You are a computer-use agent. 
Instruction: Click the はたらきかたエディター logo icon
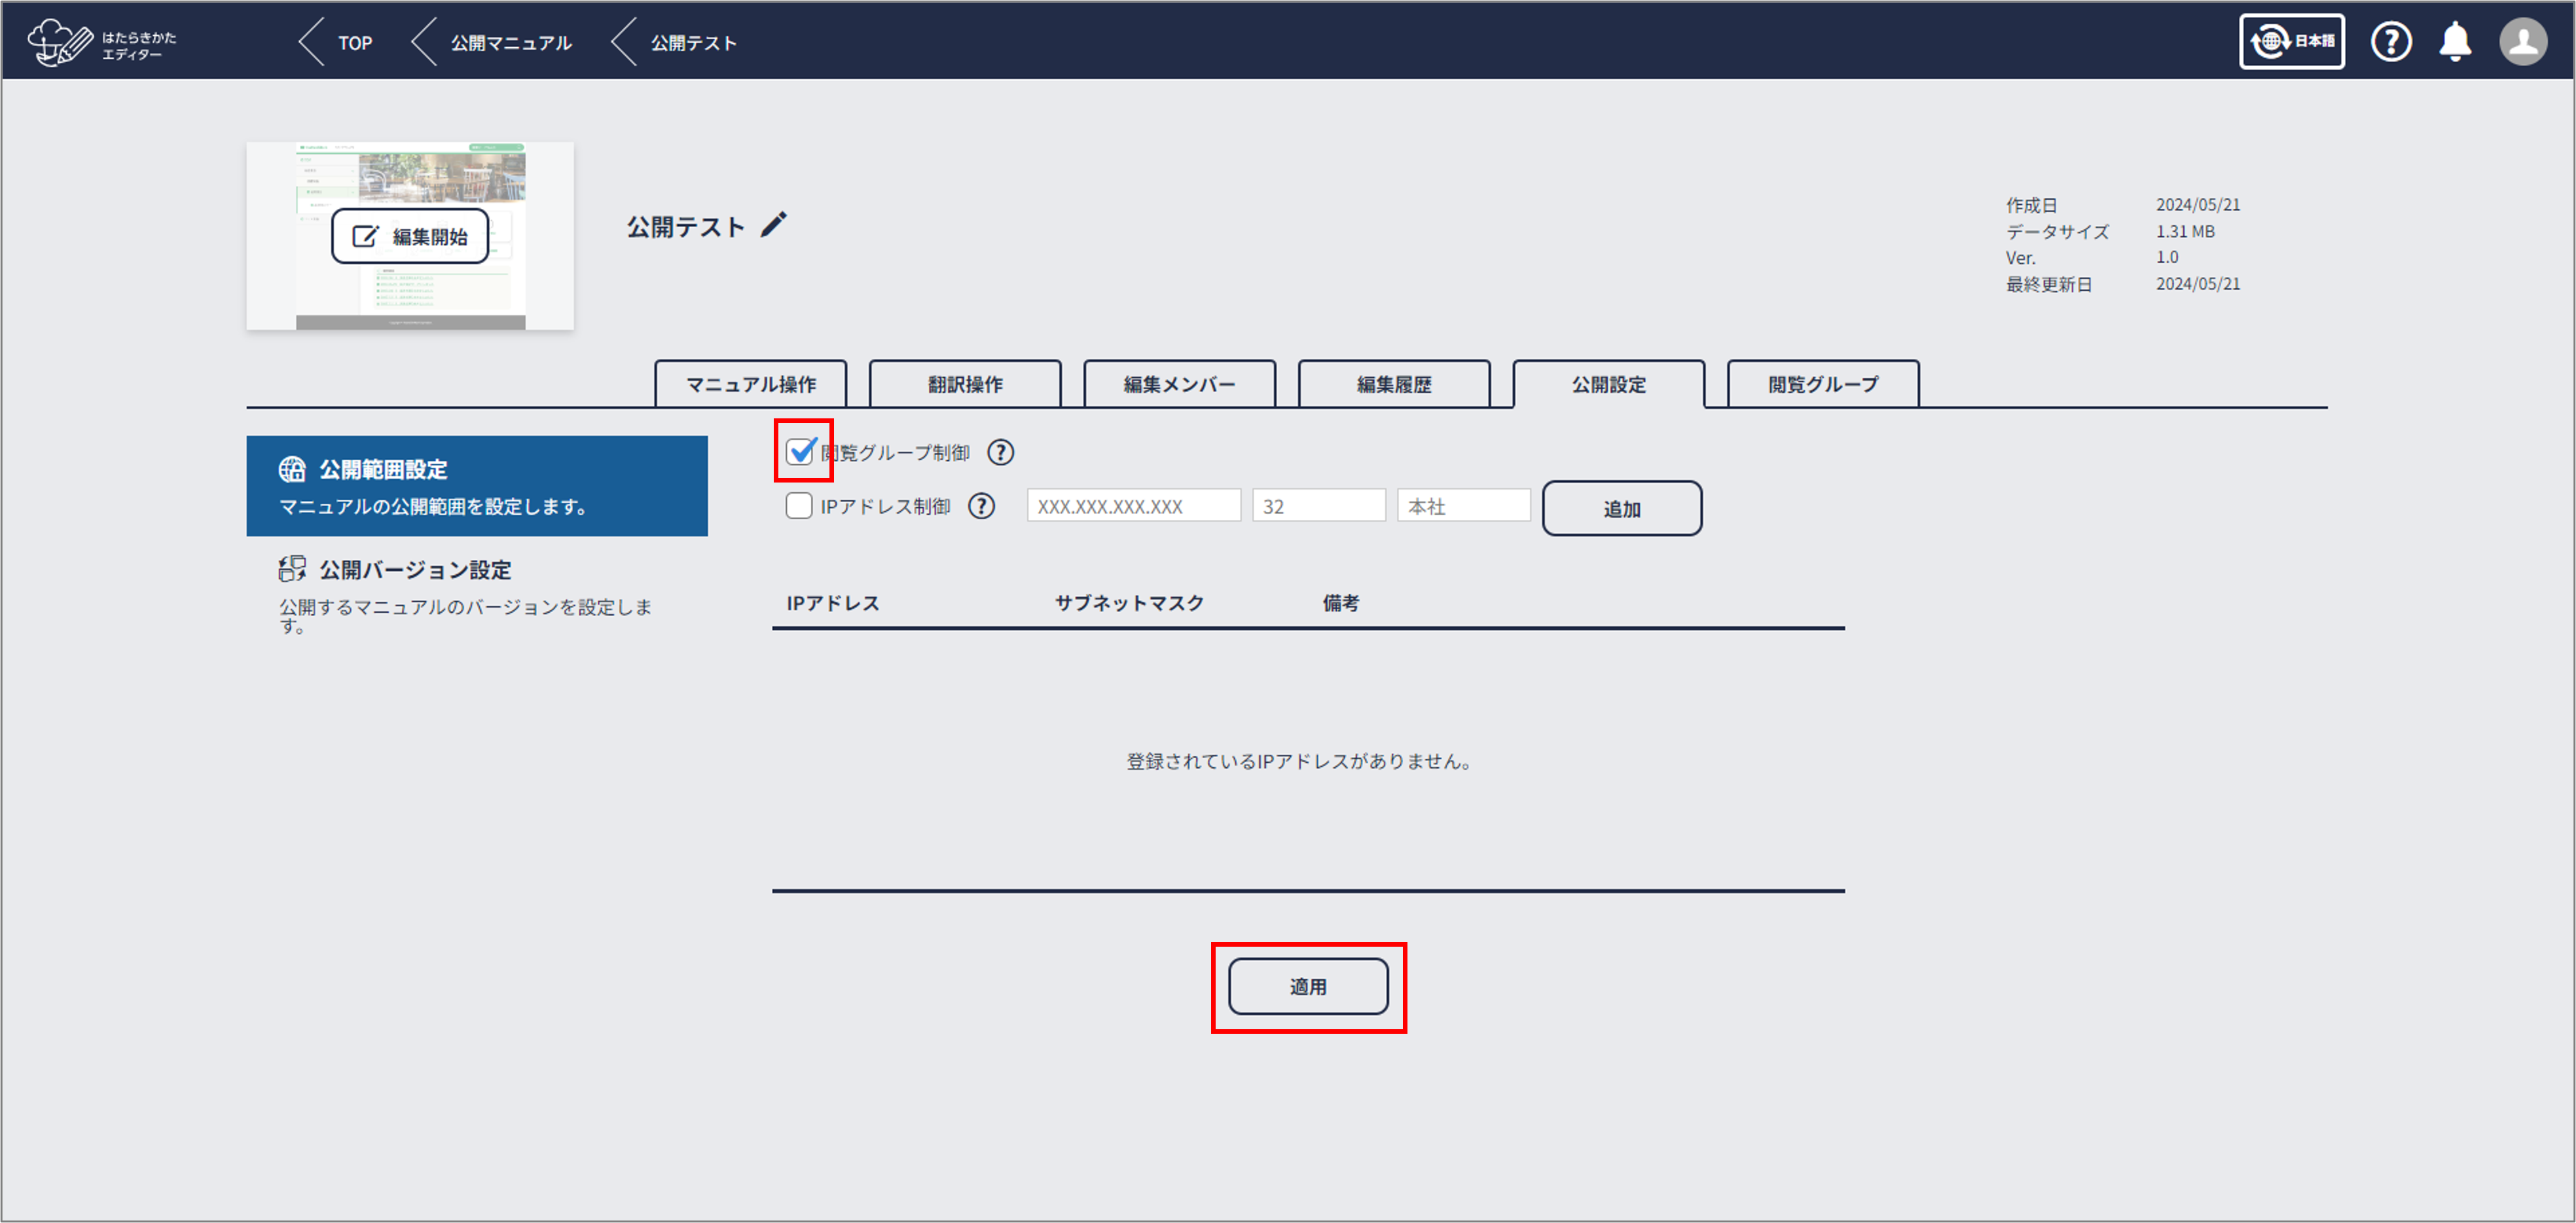coord(60,42)
